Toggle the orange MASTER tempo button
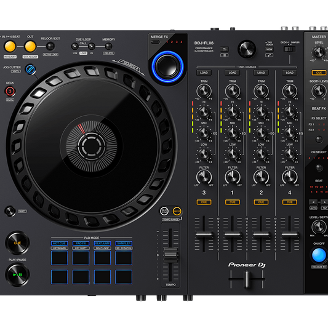This screenshot has width=328, height=328. pyautogui.click(x=177, y=211)
